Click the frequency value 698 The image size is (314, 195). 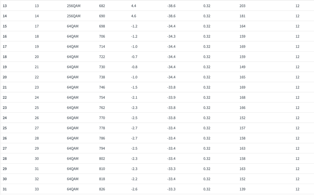point(102,26)
